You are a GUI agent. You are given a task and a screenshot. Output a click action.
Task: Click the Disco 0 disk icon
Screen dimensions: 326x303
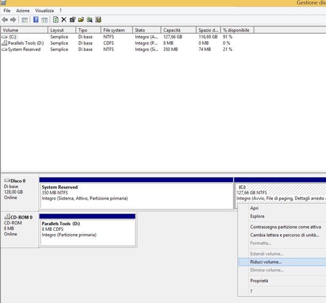(x=7, y=180)
